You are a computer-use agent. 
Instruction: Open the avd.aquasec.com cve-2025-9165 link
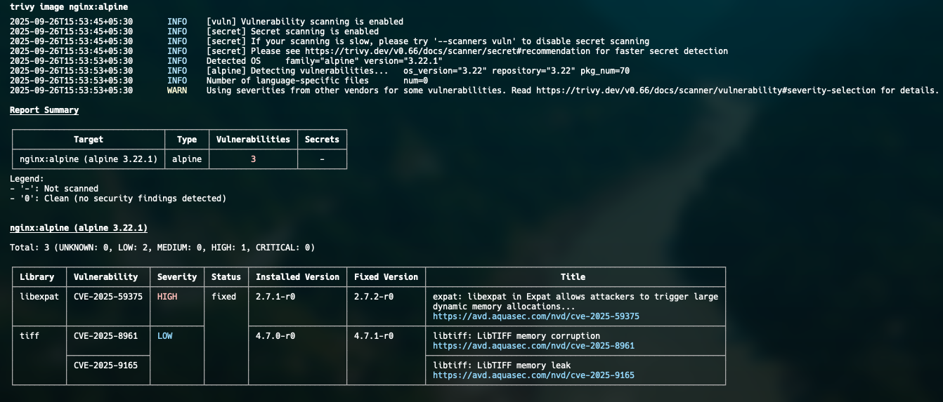point(533,375)
